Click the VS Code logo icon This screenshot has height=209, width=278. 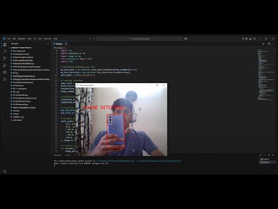coord(4,38)
